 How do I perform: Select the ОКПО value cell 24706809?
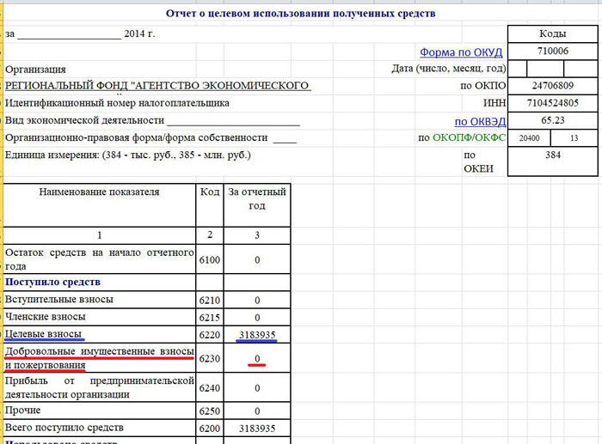[x=553, y=86]
